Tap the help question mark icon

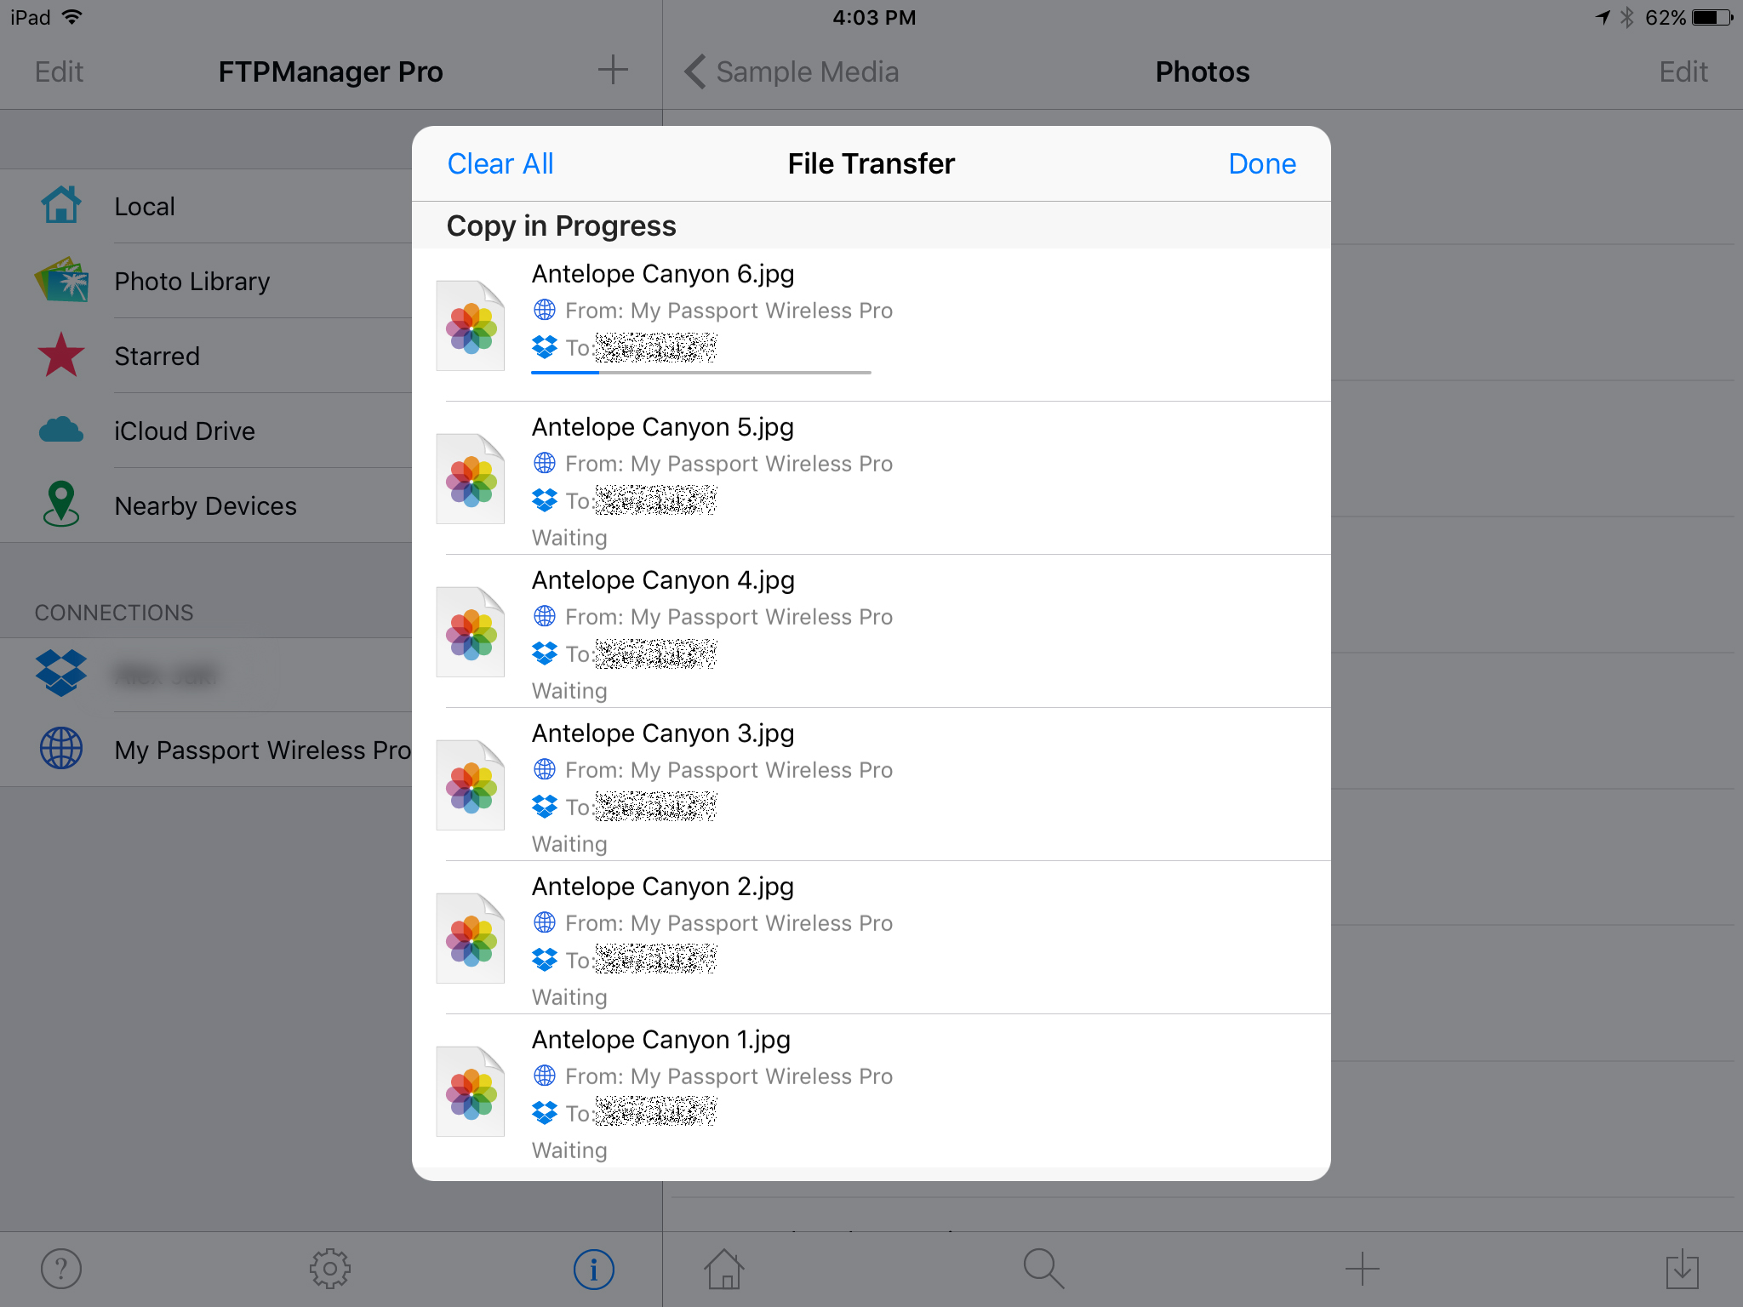pyautogui.click(x=61, y=1269)
